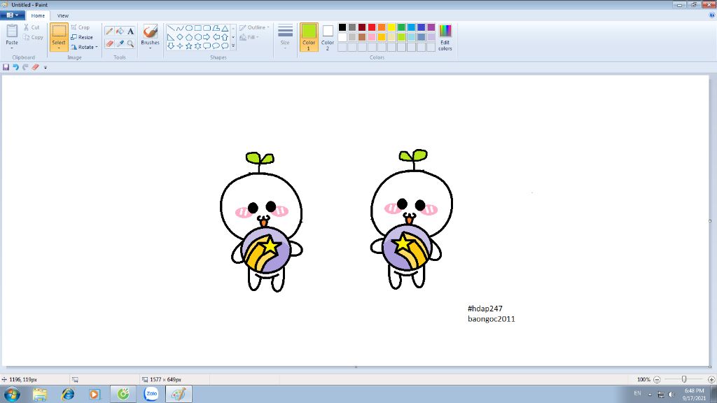Pick the Triangle shape
The height and width of the screenshot is (403, 717).
(x=225, y=28)
